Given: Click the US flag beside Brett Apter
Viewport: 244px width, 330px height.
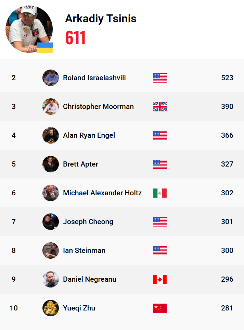Looking at the screenshot, I should (x=160, y=164).
